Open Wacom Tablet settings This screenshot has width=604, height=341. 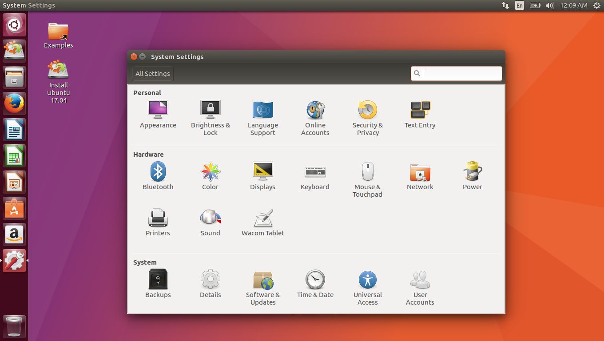click(x=263, y=222)
